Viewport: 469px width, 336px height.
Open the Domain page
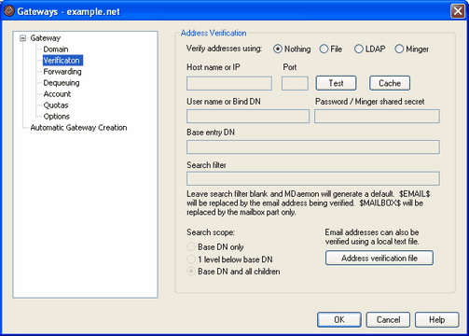[56, 49]
